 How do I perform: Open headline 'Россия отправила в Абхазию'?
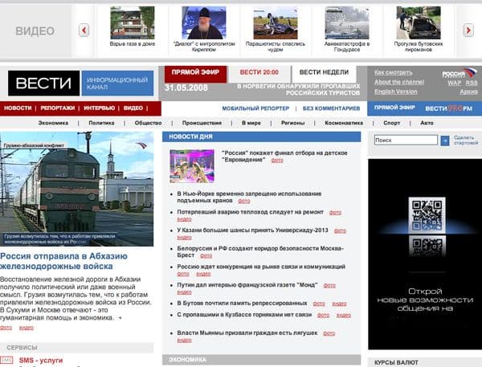(x=63, y=261)
